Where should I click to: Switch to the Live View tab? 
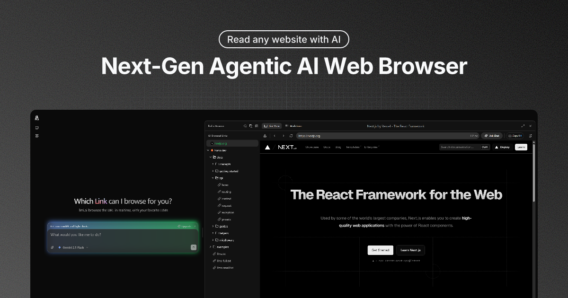tap(272, 126)
